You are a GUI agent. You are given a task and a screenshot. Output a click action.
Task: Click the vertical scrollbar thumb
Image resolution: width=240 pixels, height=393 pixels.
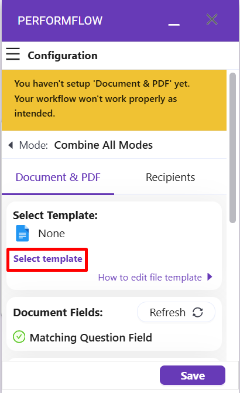[x=233, y=148]
